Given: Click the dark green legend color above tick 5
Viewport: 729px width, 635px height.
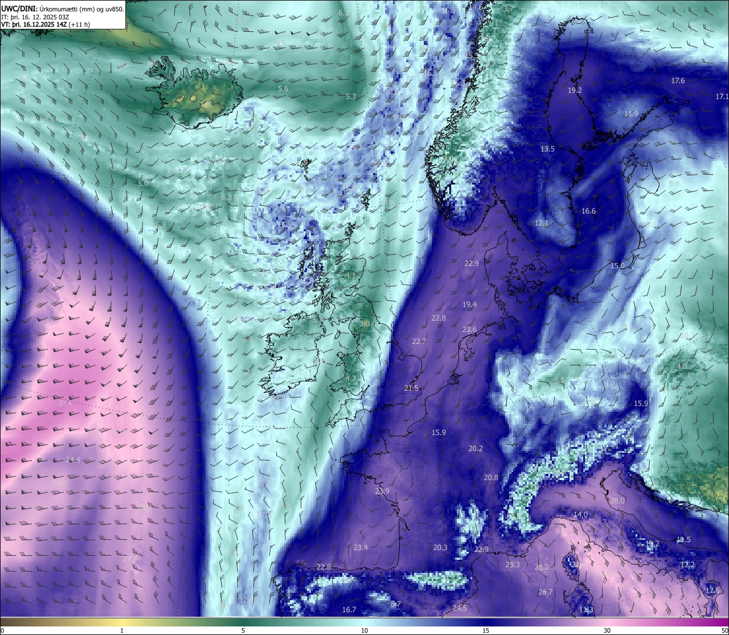Looking at the screenshot, I should tap(243, 621).
